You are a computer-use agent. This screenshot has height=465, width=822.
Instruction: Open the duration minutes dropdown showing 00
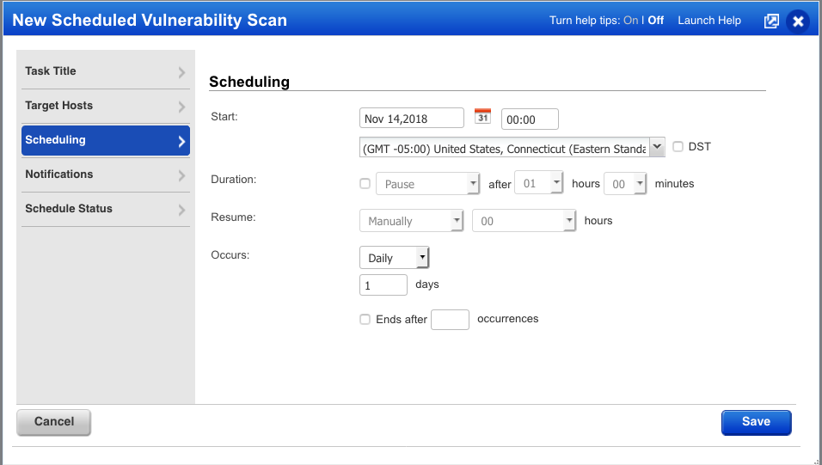coord(625,183)
